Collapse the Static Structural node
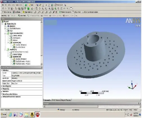 click(5, 33)
